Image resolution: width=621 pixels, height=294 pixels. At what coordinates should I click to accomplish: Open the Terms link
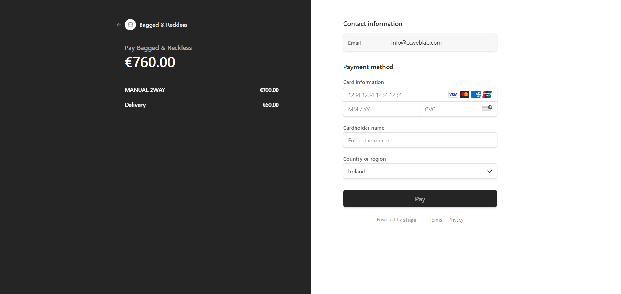(x=435, y=220)
